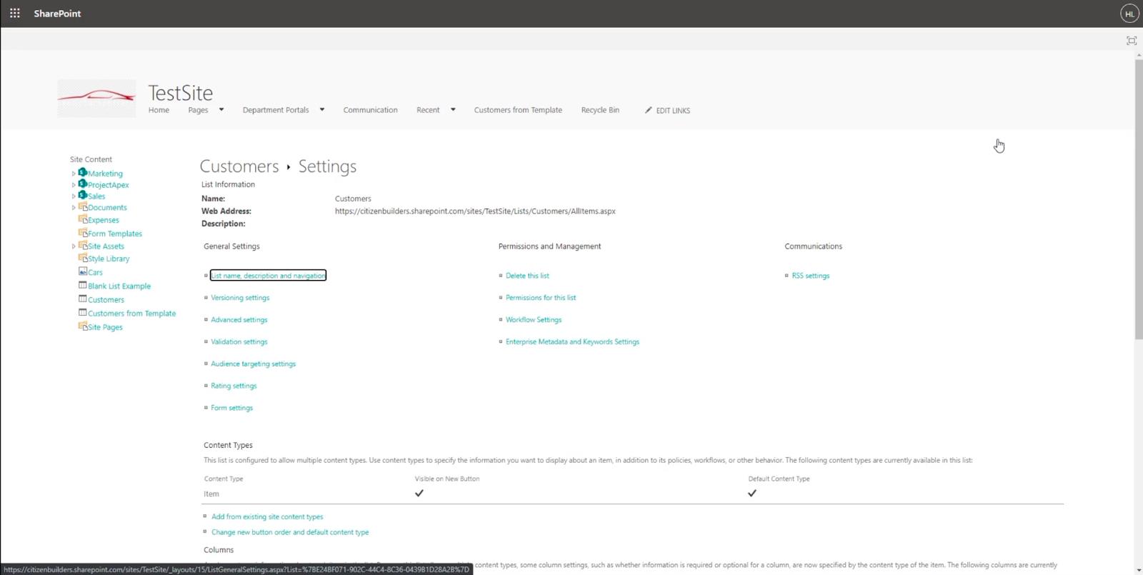This screenshot has width=1143, height=575.
Task: Open Recycle Bin from the top navigation
Action: [x=600, y=110]
